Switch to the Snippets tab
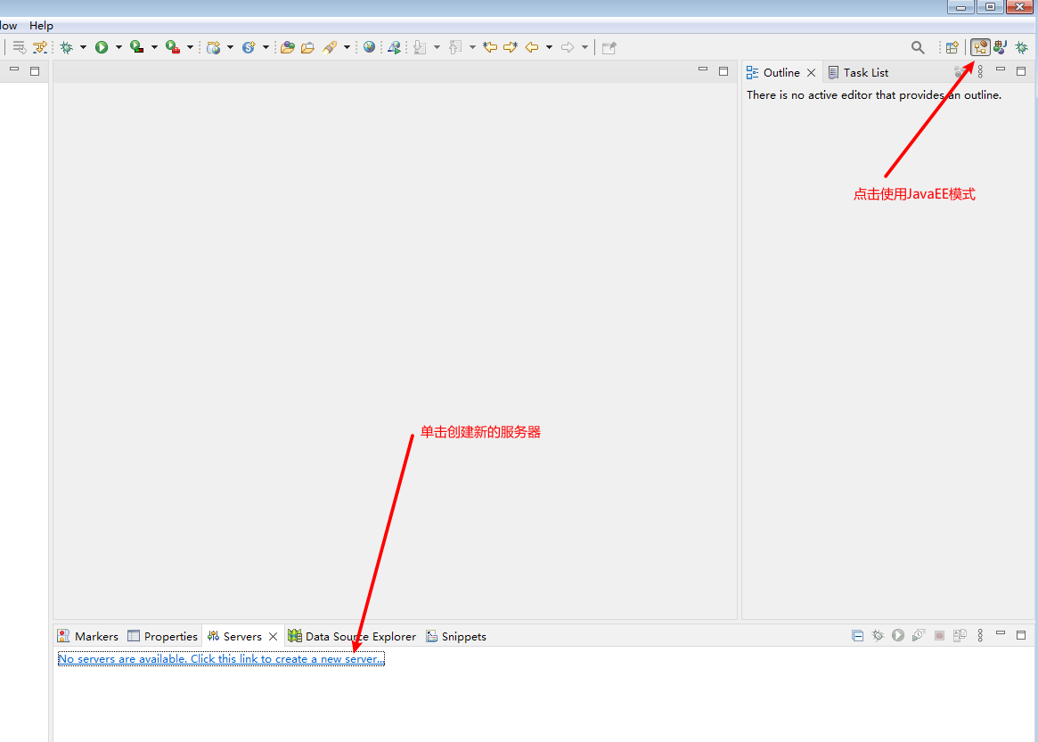1038x742 pixels. [456, 636]
